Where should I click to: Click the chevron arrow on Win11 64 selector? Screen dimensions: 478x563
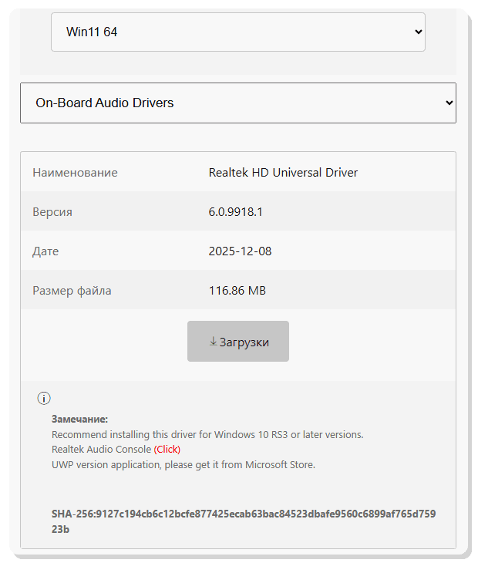(x=418, y=32)
